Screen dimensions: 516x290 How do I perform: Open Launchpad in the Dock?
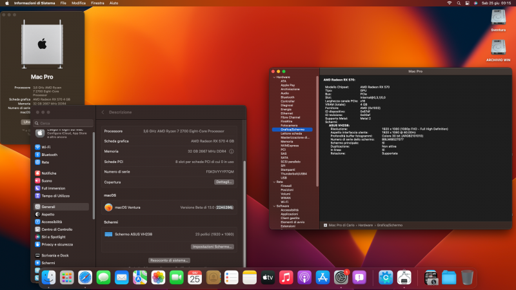[67, 278]
